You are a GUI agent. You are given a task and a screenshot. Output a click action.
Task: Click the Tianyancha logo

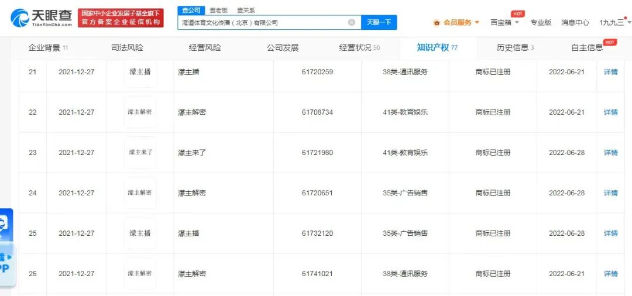(x=41, y=18)
